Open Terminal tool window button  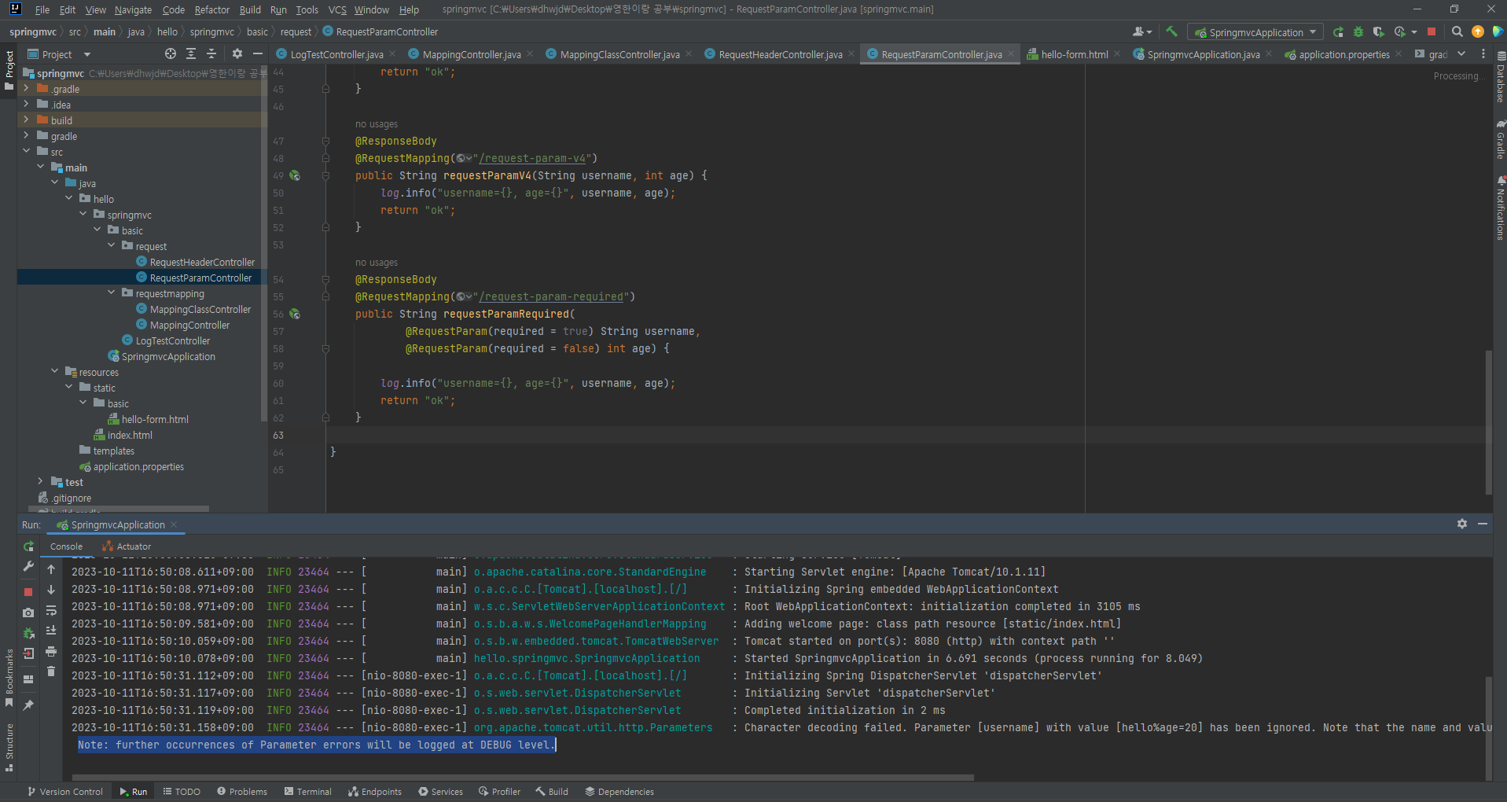click(x=308, y=792)
